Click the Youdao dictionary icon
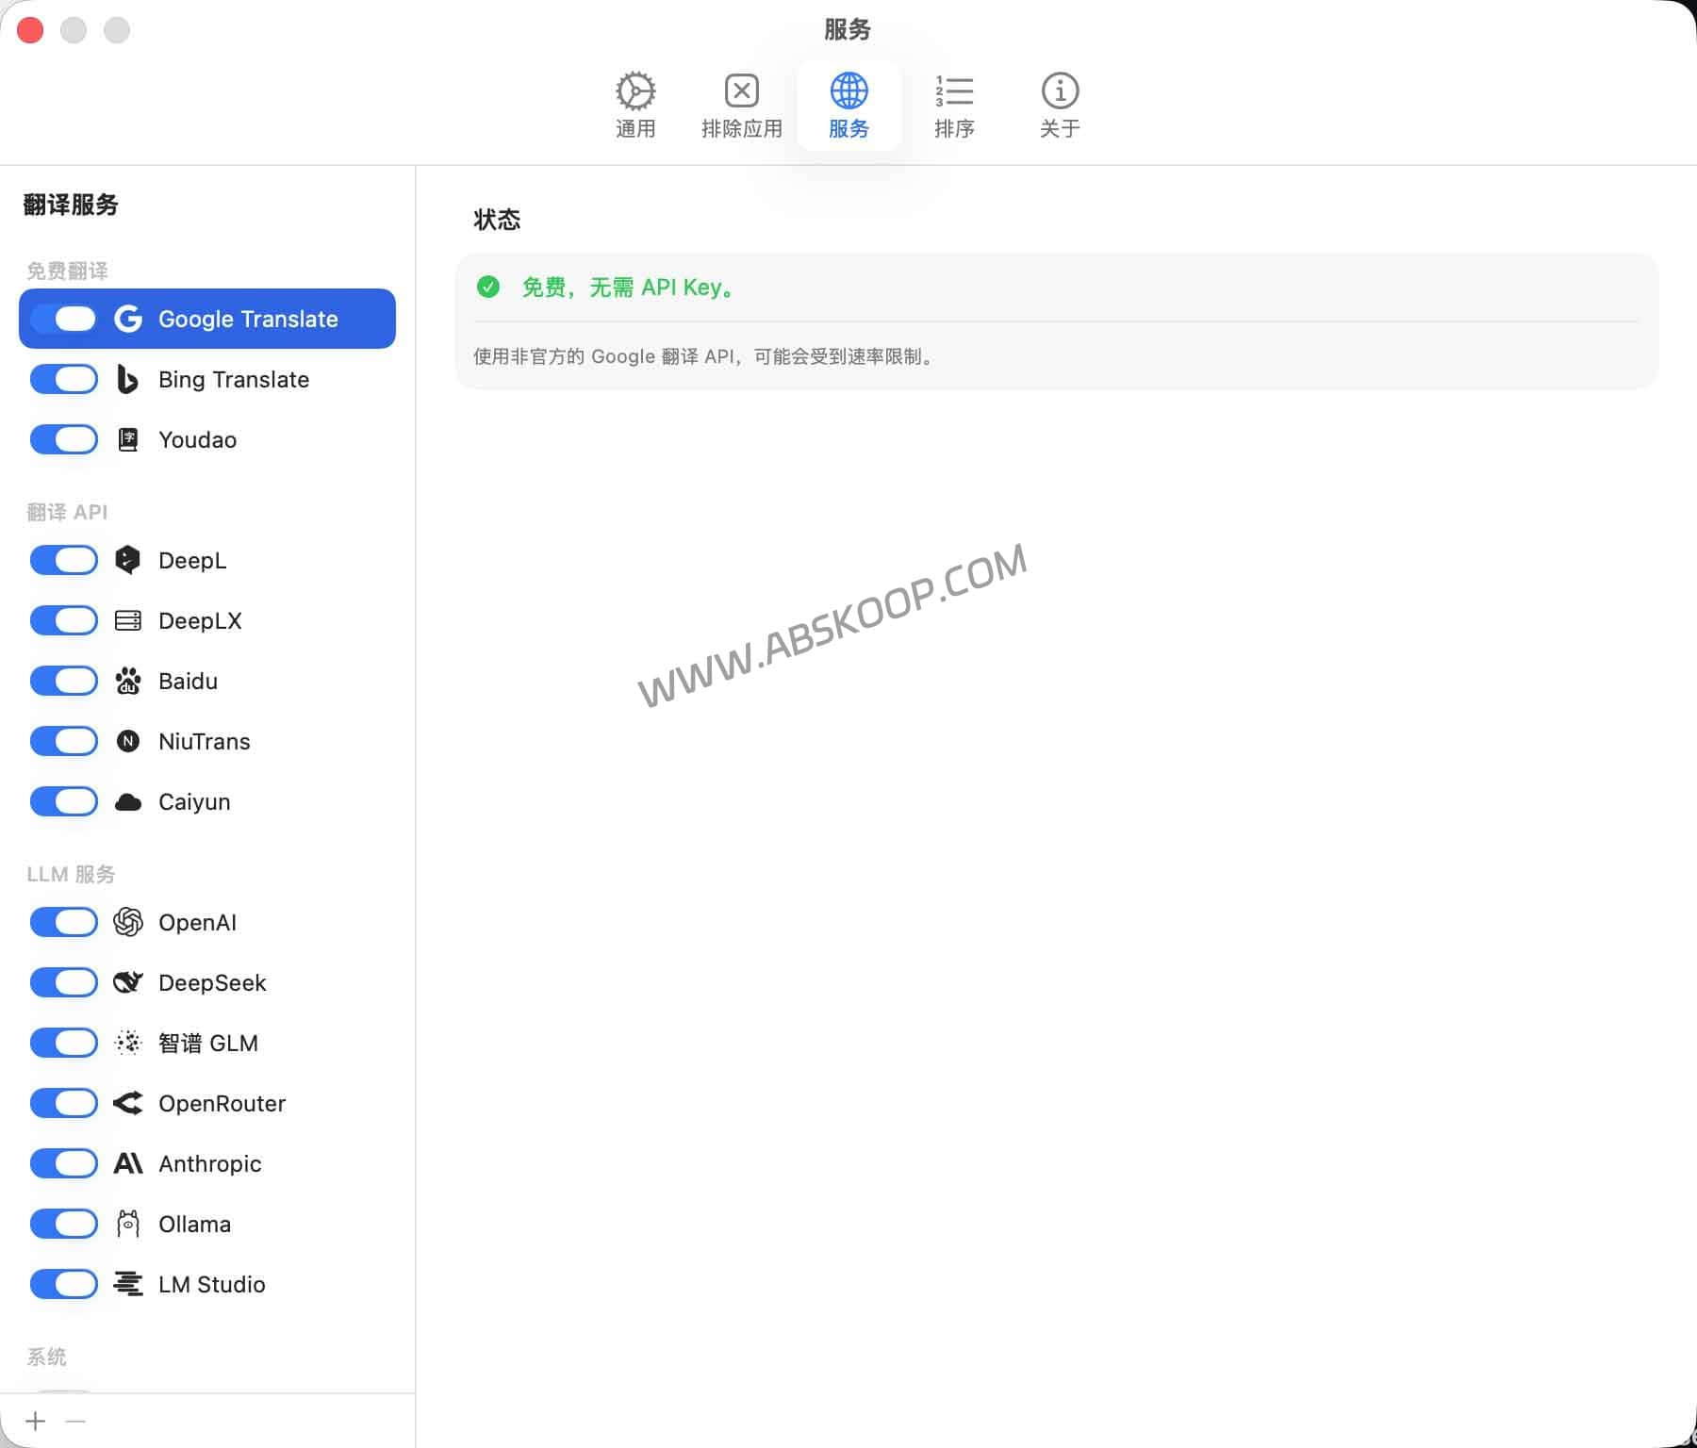The image size is (1697, 1448). (128, 439)
